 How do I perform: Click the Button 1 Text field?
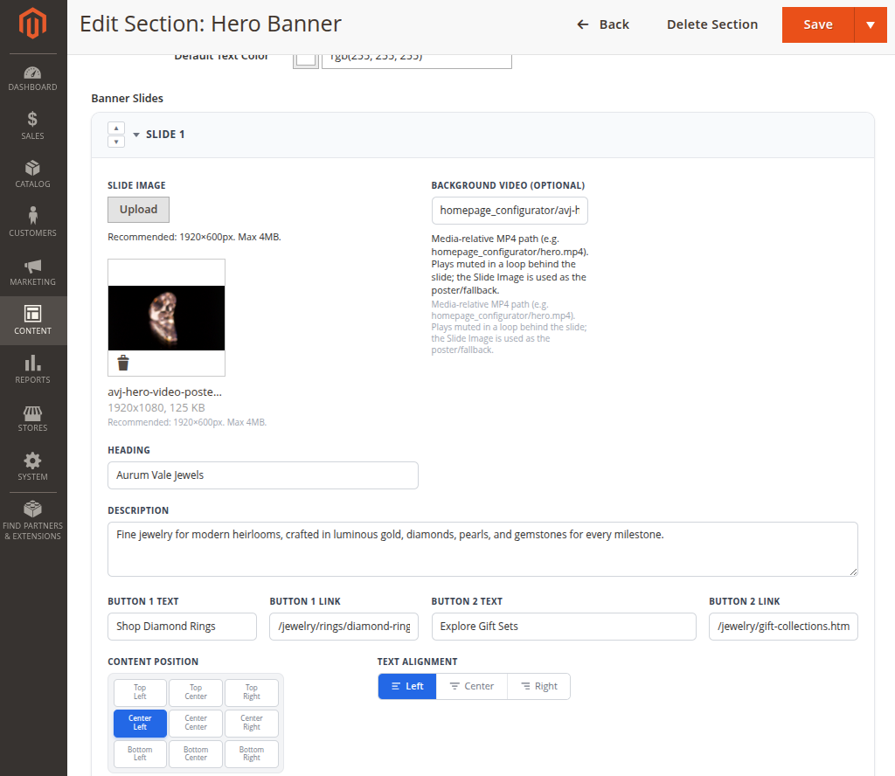182,627
